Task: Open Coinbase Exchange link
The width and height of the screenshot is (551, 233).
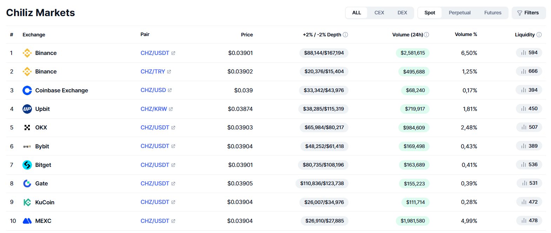Action: point(61,90)
